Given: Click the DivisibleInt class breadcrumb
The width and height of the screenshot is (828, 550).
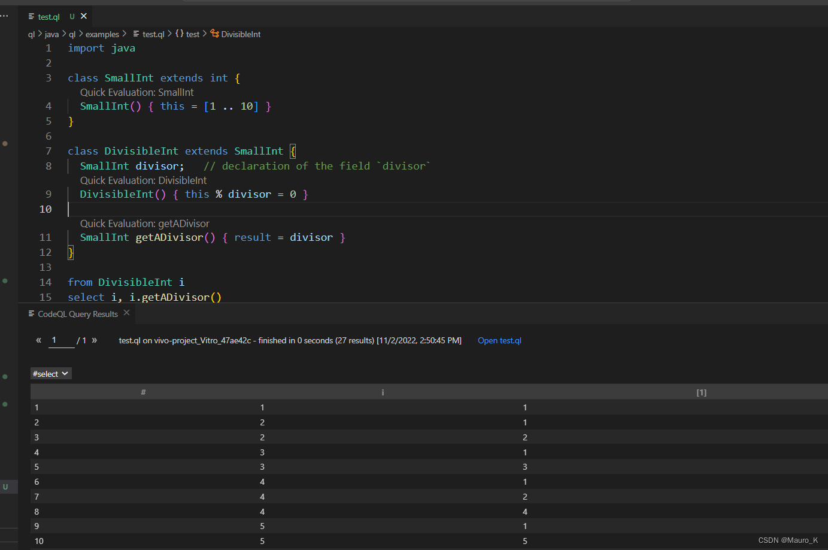Looking at the screenshot, I should pyautogui.click(x=241, y=34).
